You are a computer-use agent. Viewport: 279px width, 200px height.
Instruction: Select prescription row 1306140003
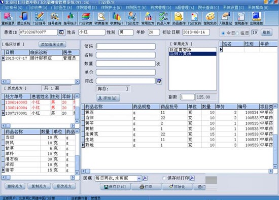(x=39, y=102)
